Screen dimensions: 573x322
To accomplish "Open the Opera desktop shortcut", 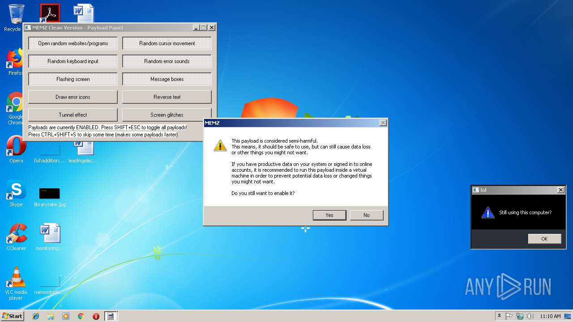I will click(x=16, y=149).
